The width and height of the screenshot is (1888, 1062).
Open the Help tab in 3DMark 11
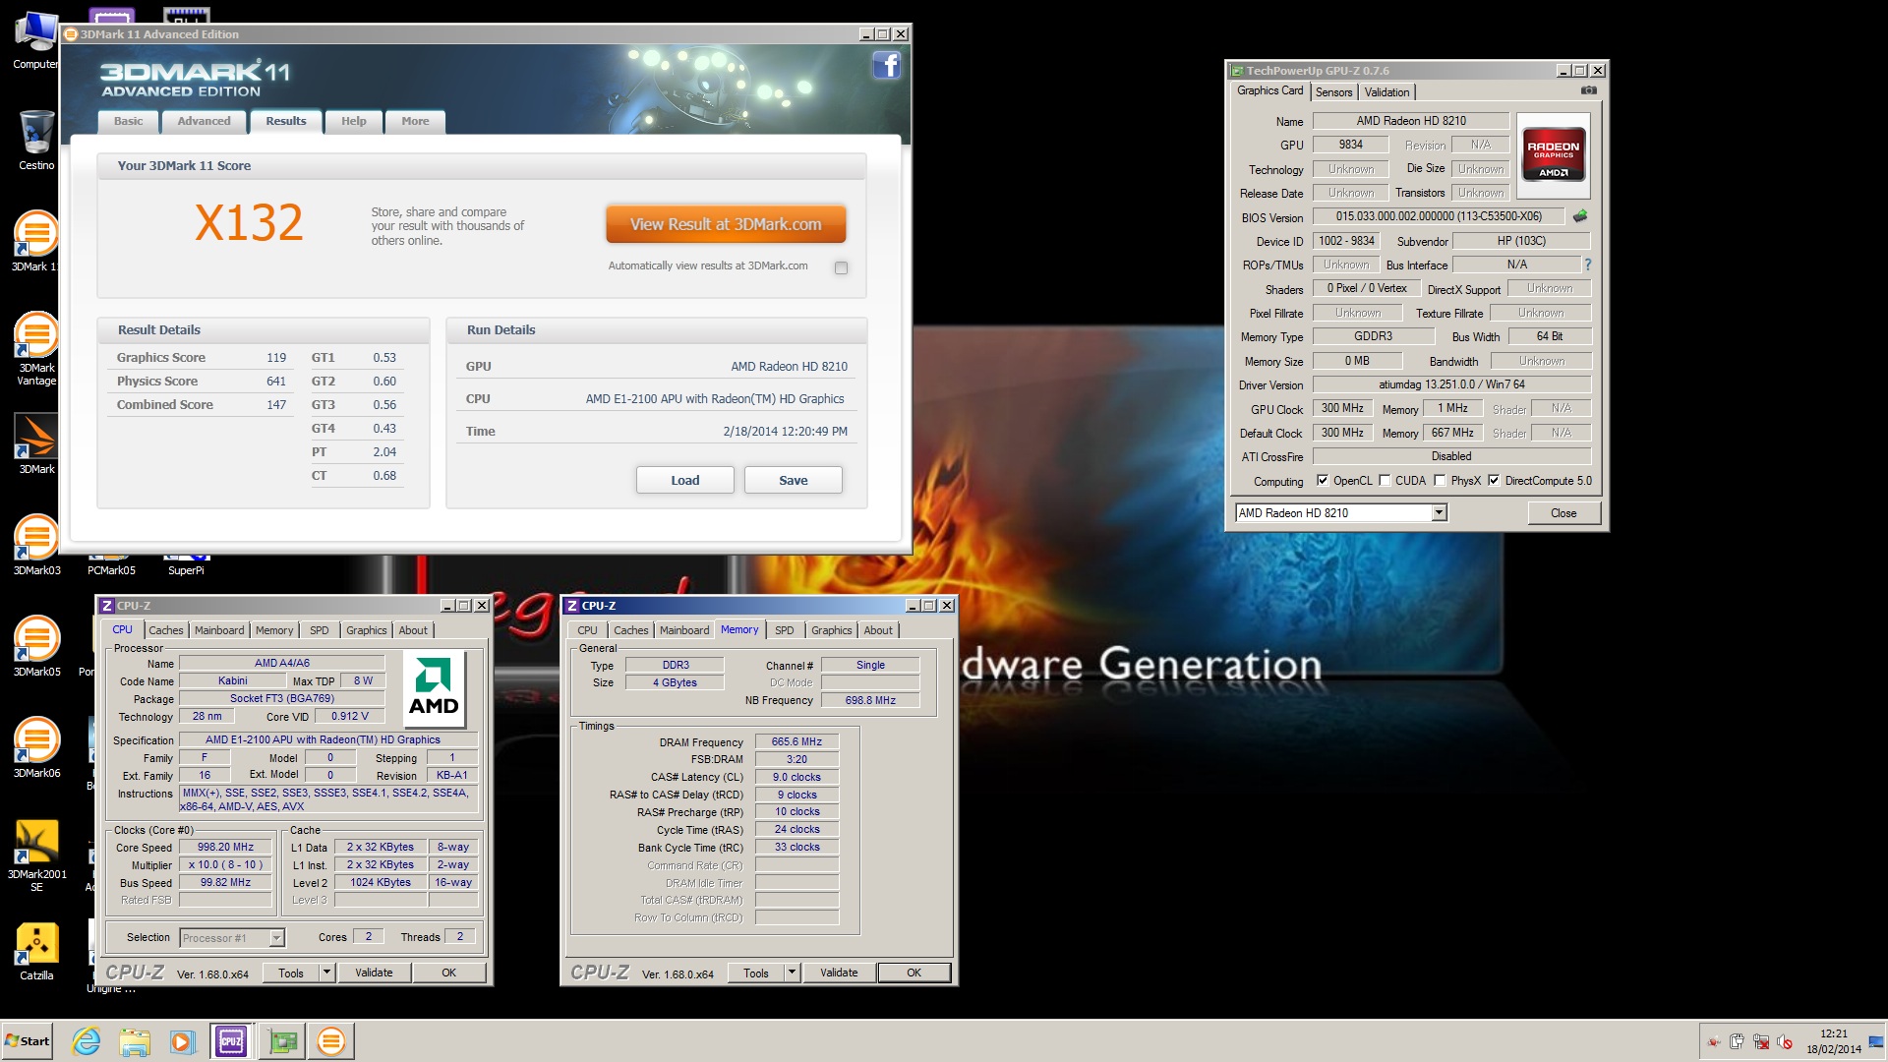click(x=353, y=121)
